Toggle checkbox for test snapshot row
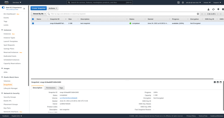 pos(33,23)
